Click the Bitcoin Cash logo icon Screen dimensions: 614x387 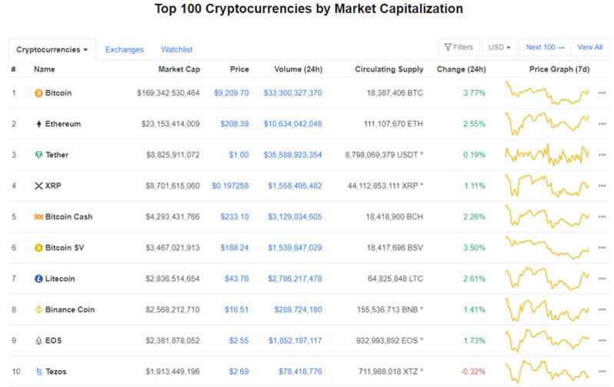click(x=38, y=217)
